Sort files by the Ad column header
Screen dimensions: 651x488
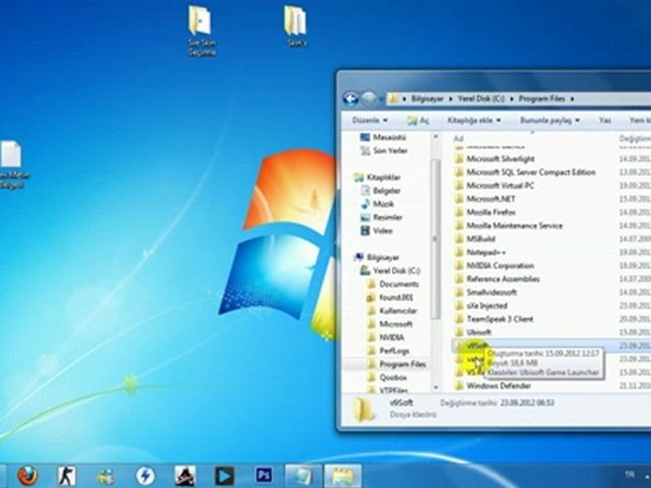[x=458, y=138]
